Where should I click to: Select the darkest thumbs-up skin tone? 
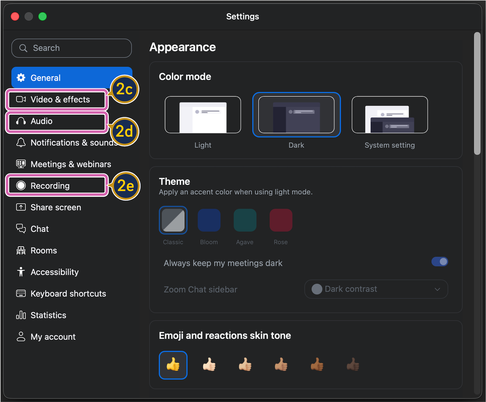coord(353,364)
